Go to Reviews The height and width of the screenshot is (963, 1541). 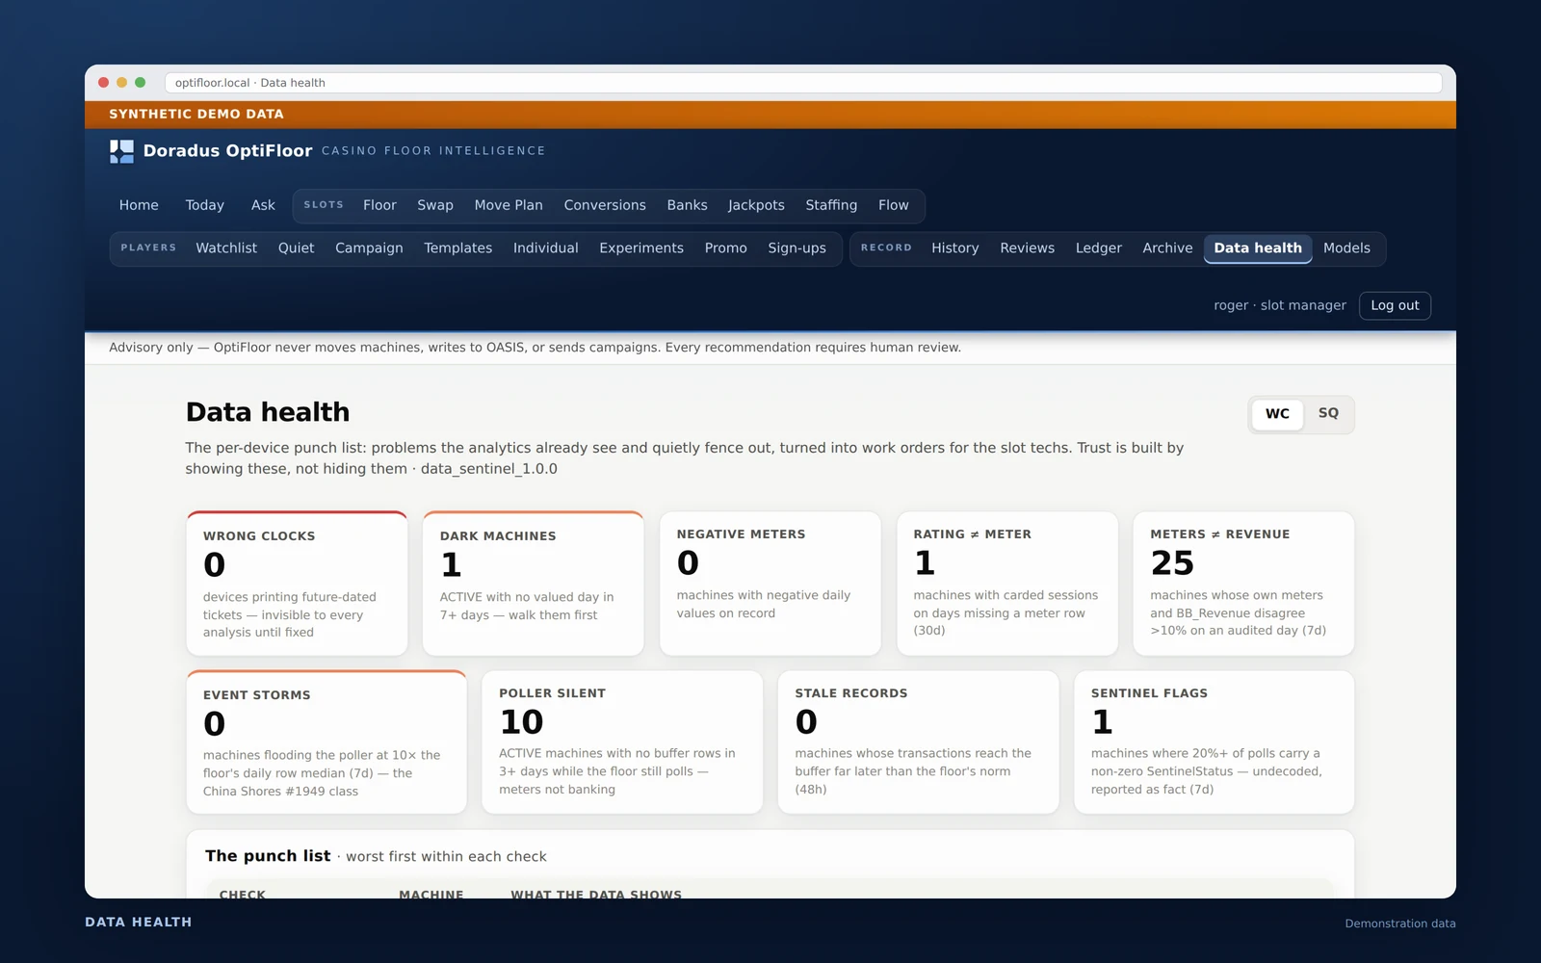1027,248
